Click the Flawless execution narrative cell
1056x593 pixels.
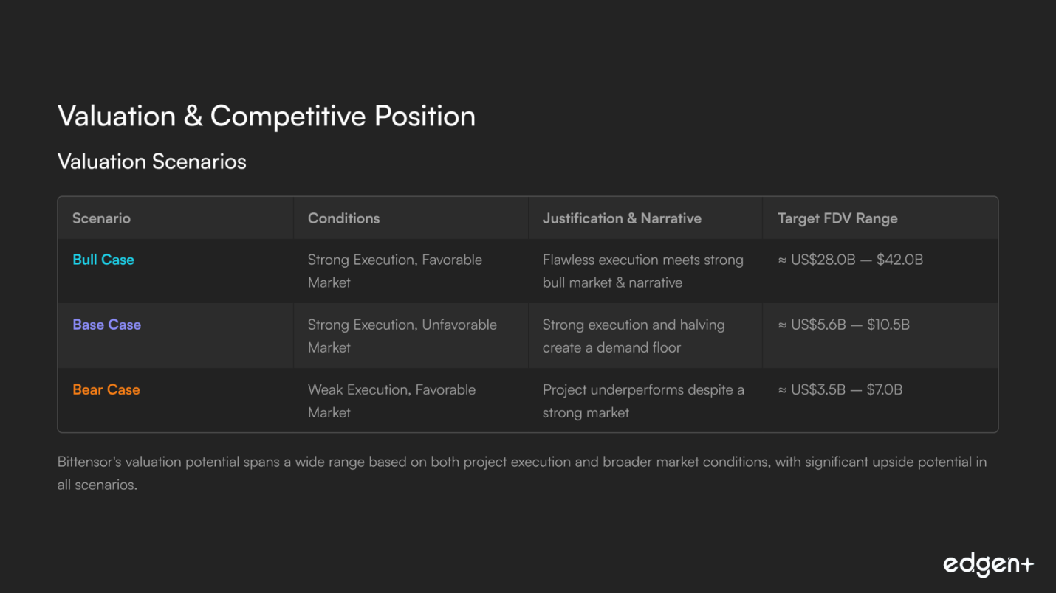642,271
